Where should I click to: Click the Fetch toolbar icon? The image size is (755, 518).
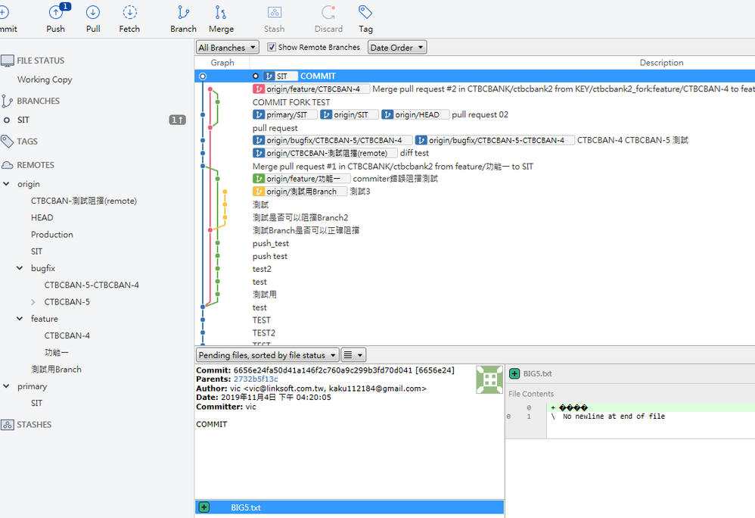click(129, 13)
